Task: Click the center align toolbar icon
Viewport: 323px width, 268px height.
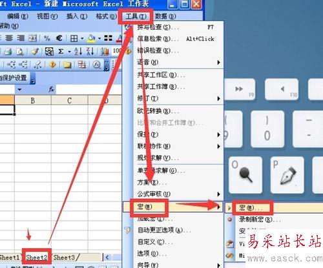Action: tap(9, 38)
